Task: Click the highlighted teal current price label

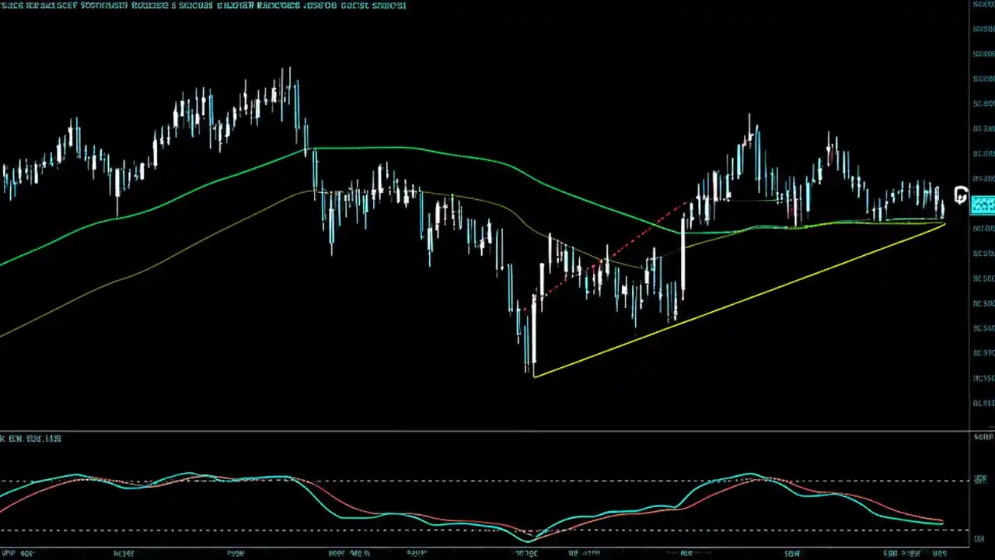Action: (x=983, y=204)
